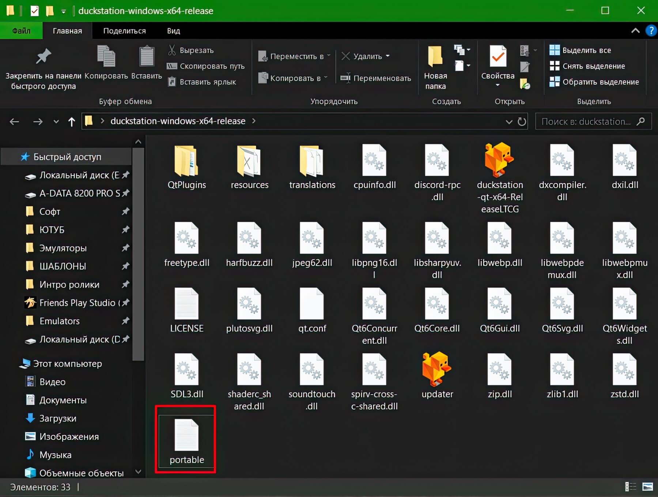Refresh the current folder view
Viewport: 658px width, 497px height.
[x=522, y=122]
